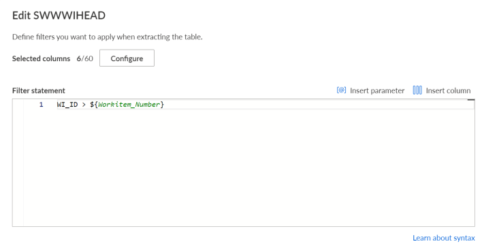Click the Insert parameter bracket icon
Image resolution: width=482 pixels, height=248 pixels.
pos(341,90)
